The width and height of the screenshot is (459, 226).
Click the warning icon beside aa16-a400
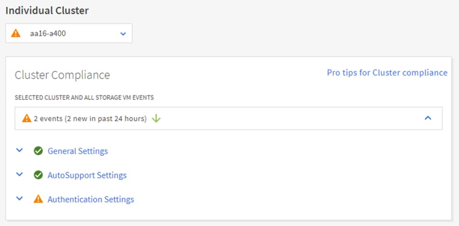(16, 34)
